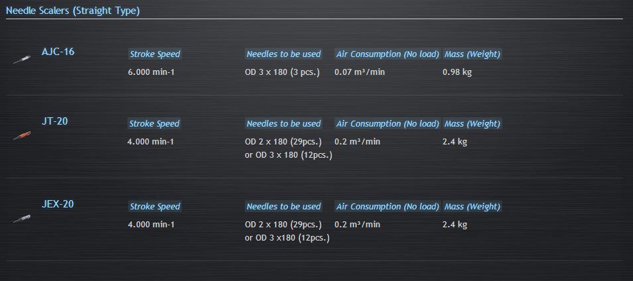Click the Stroke Speed label in JEX-20 row
Image resolution: width=633 pixels, height=281 pixels.
click(155, 207)
